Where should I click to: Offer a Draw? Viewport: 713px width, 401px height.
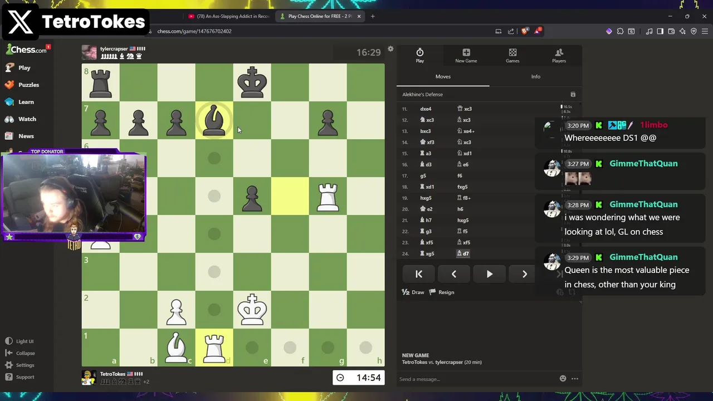(413, 292)
